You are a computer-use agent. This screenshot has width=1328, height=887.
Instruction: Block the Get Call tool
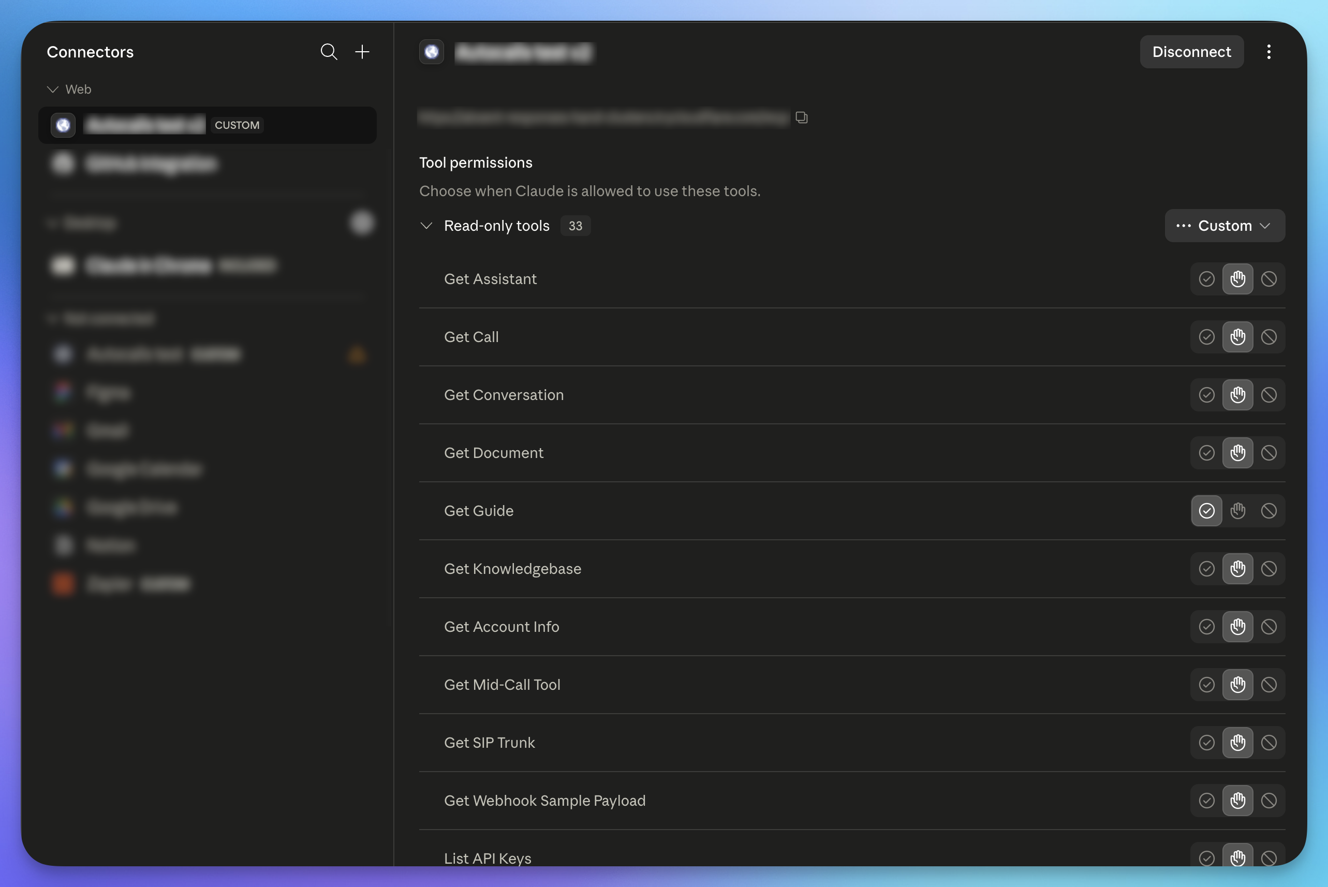point(1268,337)
